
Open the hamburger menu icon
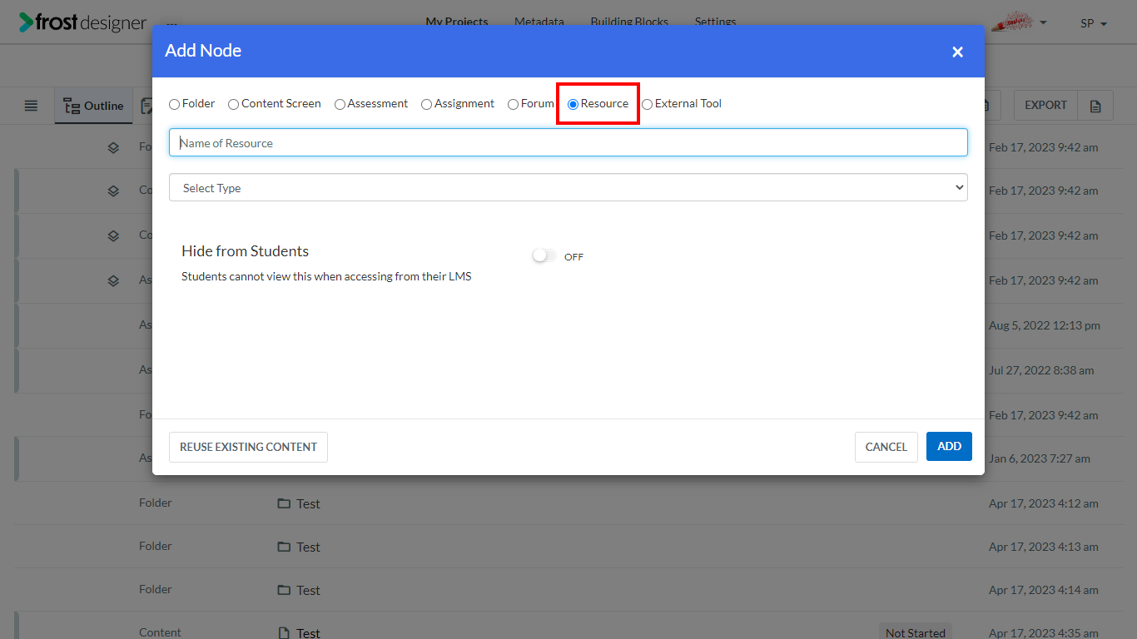point(31,106)
